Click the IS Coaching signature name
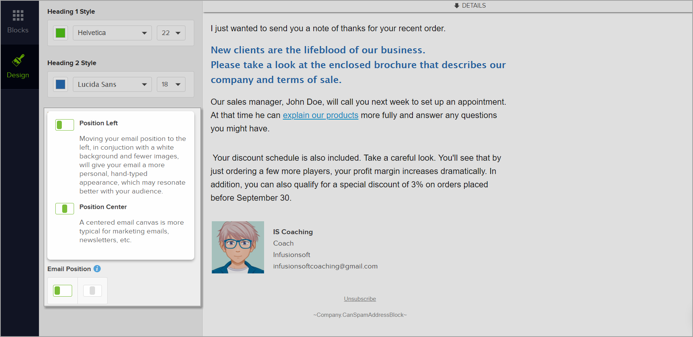 point(293,232)
